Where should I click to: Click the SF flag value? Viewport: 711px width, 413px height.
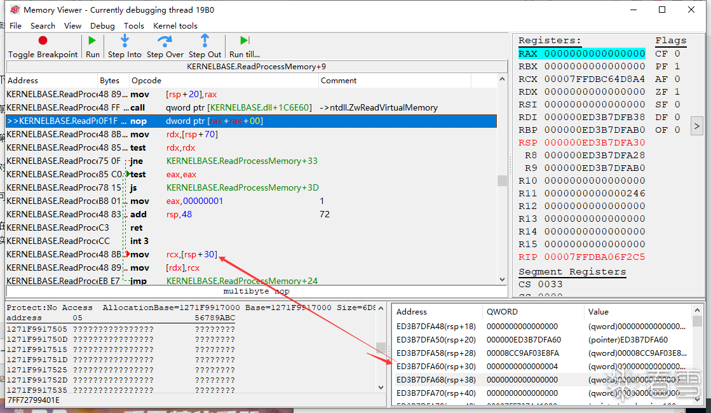pos(677,104)
